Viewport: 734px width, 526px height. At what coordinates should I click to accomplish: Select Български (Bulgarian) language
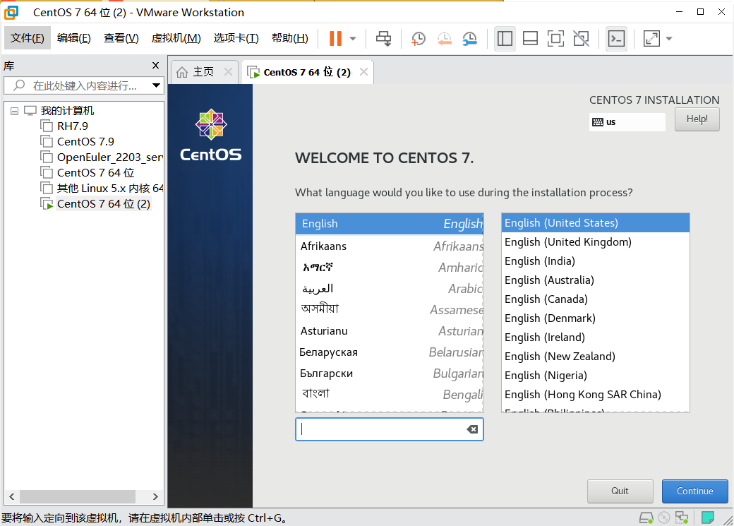point(390,373)
